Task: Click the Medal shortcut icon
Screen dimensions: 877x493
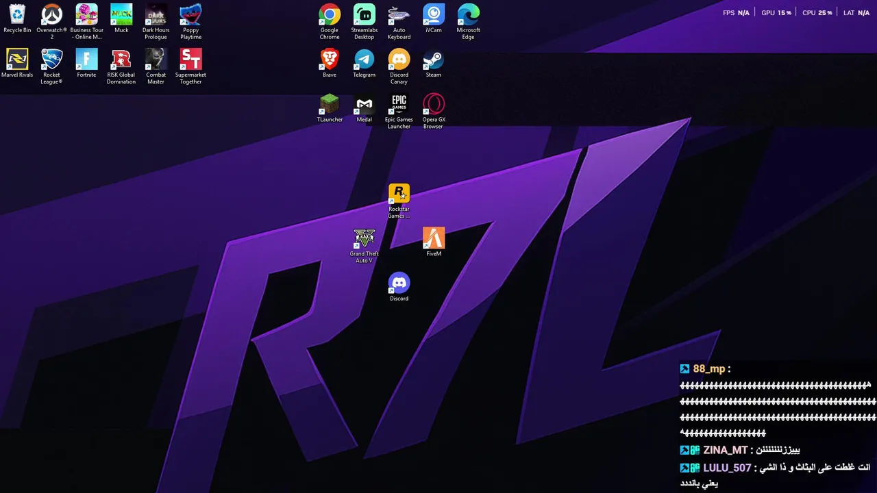Action: point(364,108)
